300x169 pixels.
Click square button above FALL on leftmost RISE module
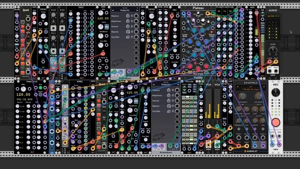click(x=53, y=28)
